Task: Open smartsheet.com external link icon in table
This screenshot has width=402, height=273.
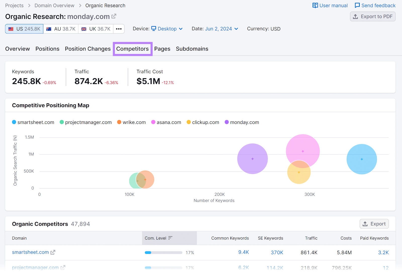Action: pos(53,252)
